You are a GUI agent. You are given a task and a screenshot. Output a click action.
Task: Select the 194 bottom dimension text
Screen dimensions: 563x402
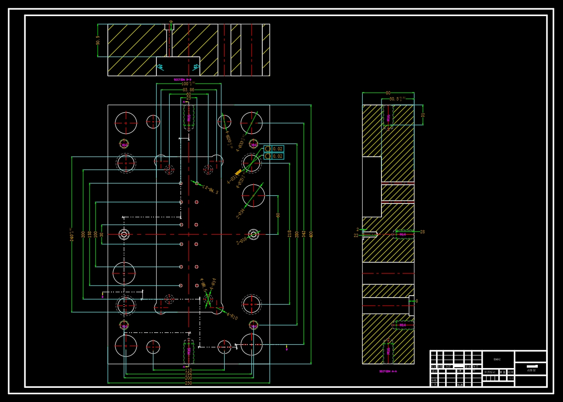tap(188, 374)
